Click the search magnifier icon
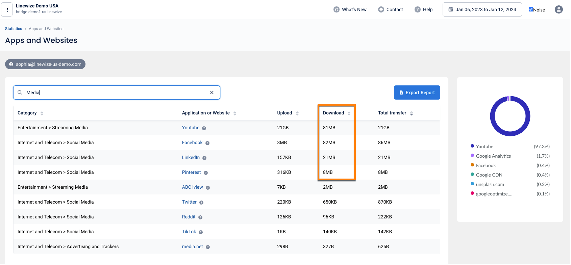This screenshot has height=265, width=571. [20, 92]
